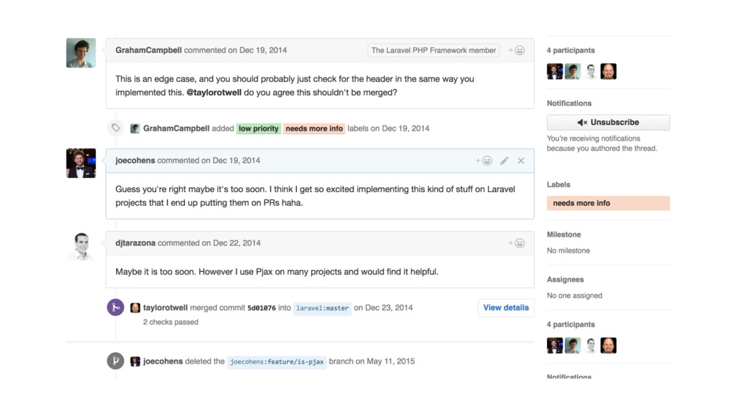734x413 pixels.
Task: Add reaction to GrahamCampbell's comment
Action: [x=517, y=51]
